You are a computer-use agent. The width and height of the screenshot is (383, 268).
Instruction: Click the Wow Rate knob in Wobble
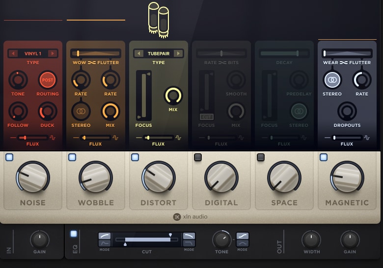pyautogui.click(x=81, y=80)
